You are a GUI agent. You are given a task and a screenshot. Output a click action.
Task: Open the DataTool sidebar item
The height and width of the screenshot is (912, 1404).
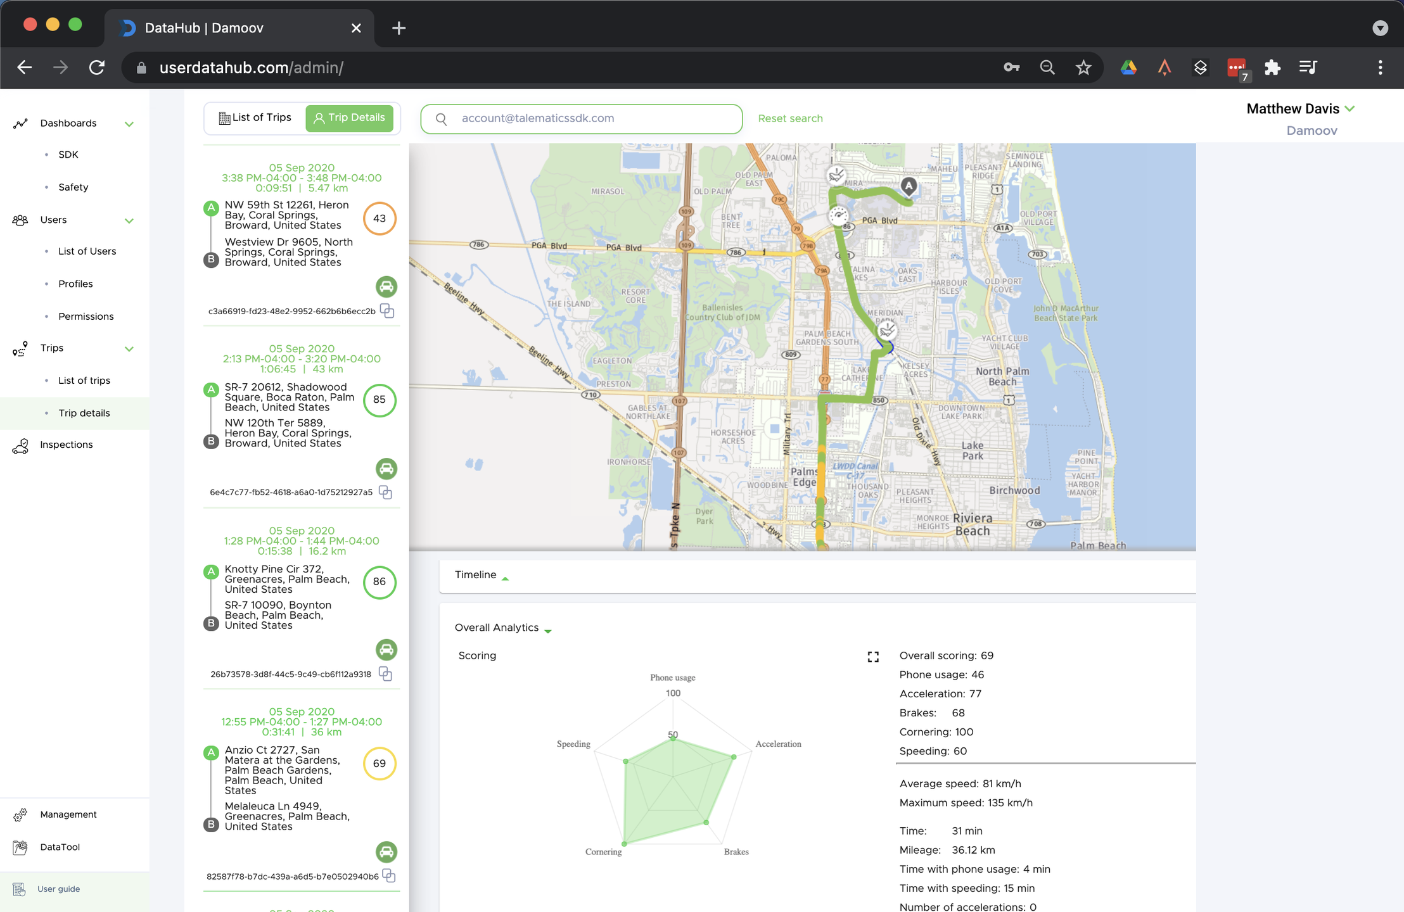(60, 847)
